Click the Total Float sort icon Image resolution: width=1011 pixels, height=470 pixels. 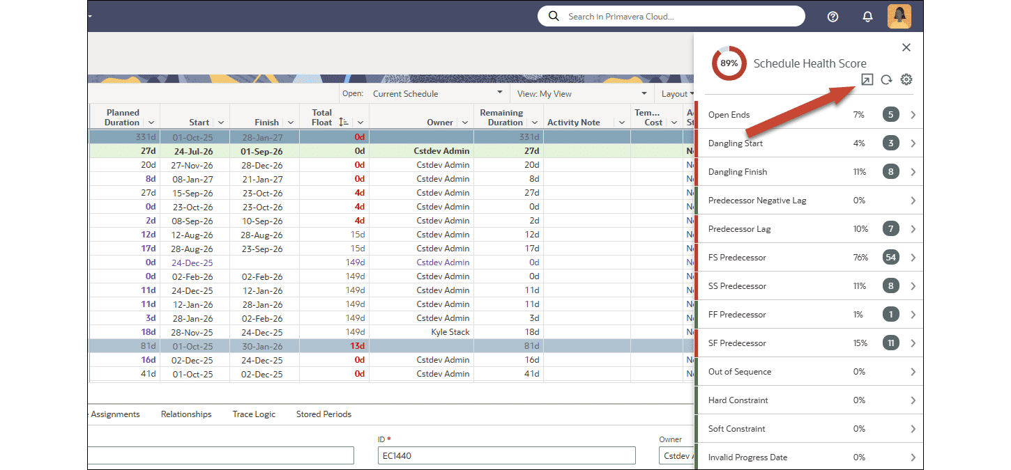tap(343, 122)
